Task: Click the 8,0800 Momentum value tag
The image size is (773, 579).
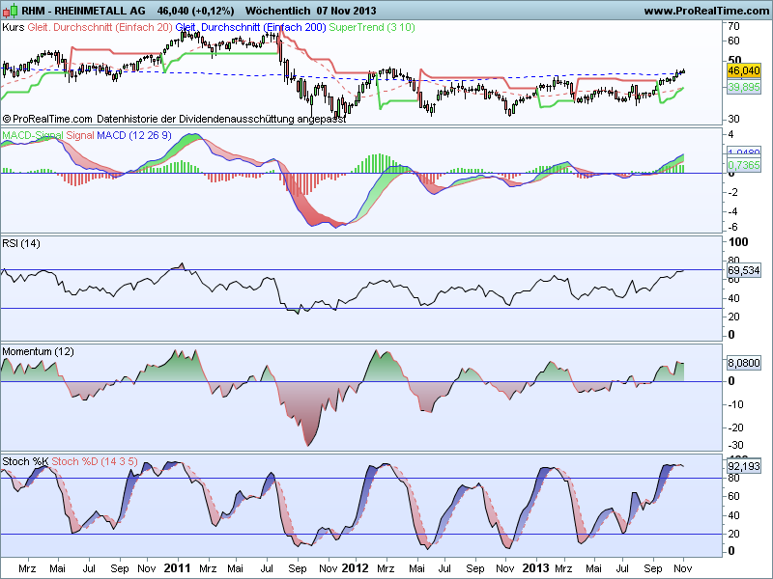Action: (743, 363)
